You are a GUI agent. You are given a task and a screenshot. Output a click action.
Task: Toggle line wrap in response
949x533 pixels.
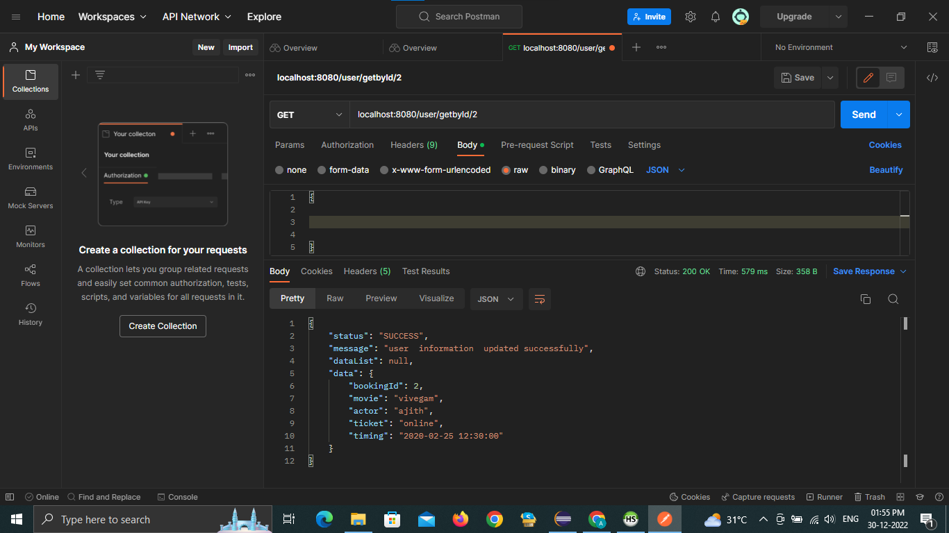tap(540, 299)
